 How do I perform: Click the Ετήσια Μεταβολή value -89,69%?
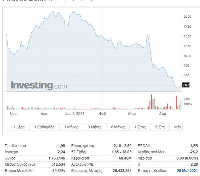click(58, 171)
